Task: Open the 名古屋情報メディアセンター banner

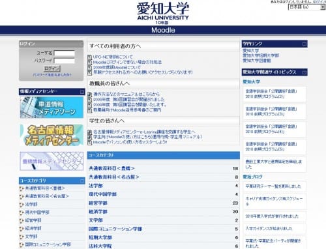Action: tap(52, 135)
